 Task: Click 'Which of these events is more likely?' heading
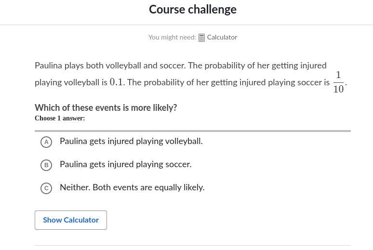point(106,108)
